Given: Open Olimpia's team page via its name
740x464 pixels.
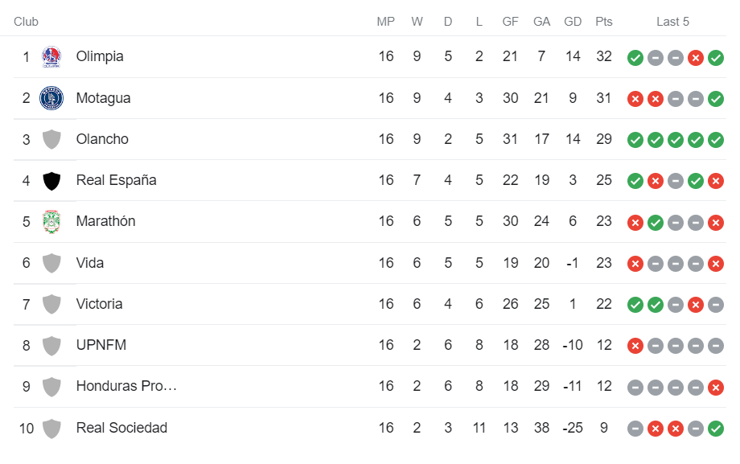Looking at the screenshot, I should tap(100, 56).
